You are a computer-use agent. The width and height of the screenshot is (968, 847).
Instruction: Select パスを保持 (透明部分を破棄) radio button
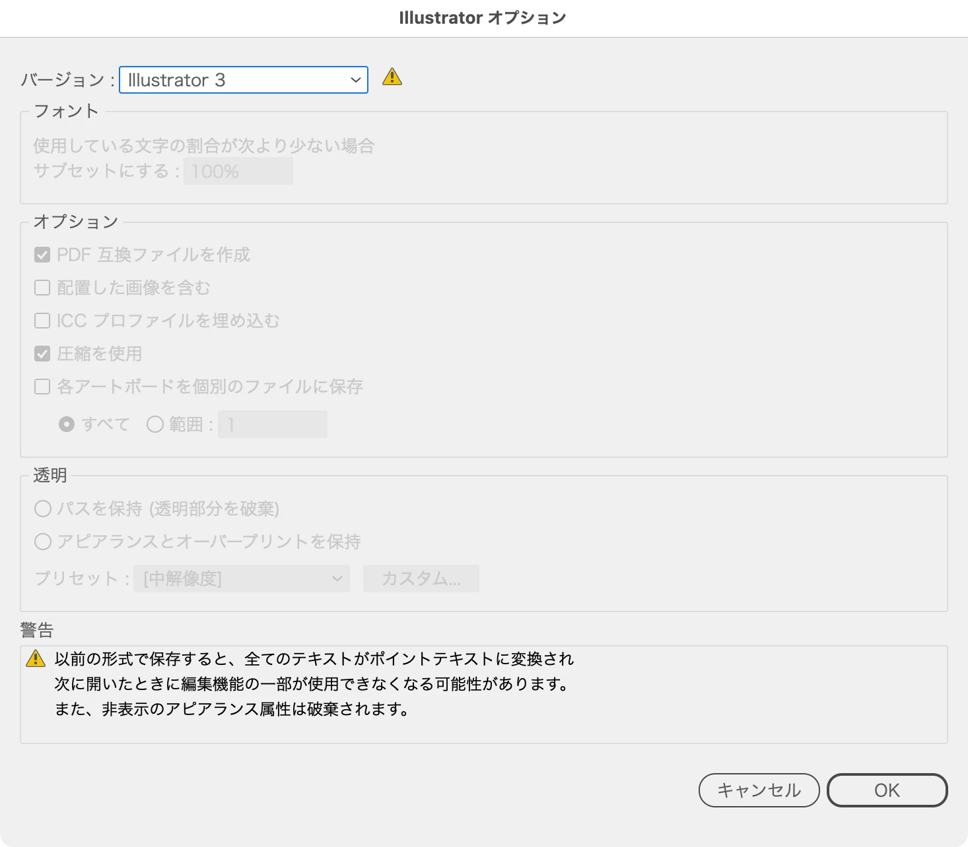click(x=43, y=509)
